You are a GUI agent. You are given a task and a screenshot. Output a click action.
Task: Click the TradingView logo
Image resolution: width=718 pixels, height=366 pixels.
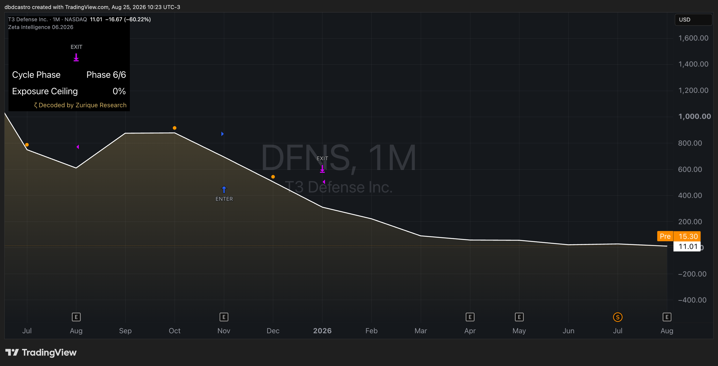point(41,352)
